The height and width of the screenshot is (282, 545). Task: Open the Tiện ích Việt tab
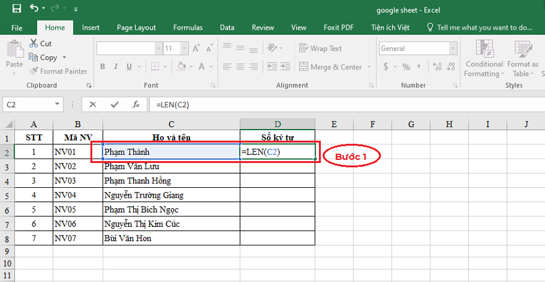click(x=390, y=28)
